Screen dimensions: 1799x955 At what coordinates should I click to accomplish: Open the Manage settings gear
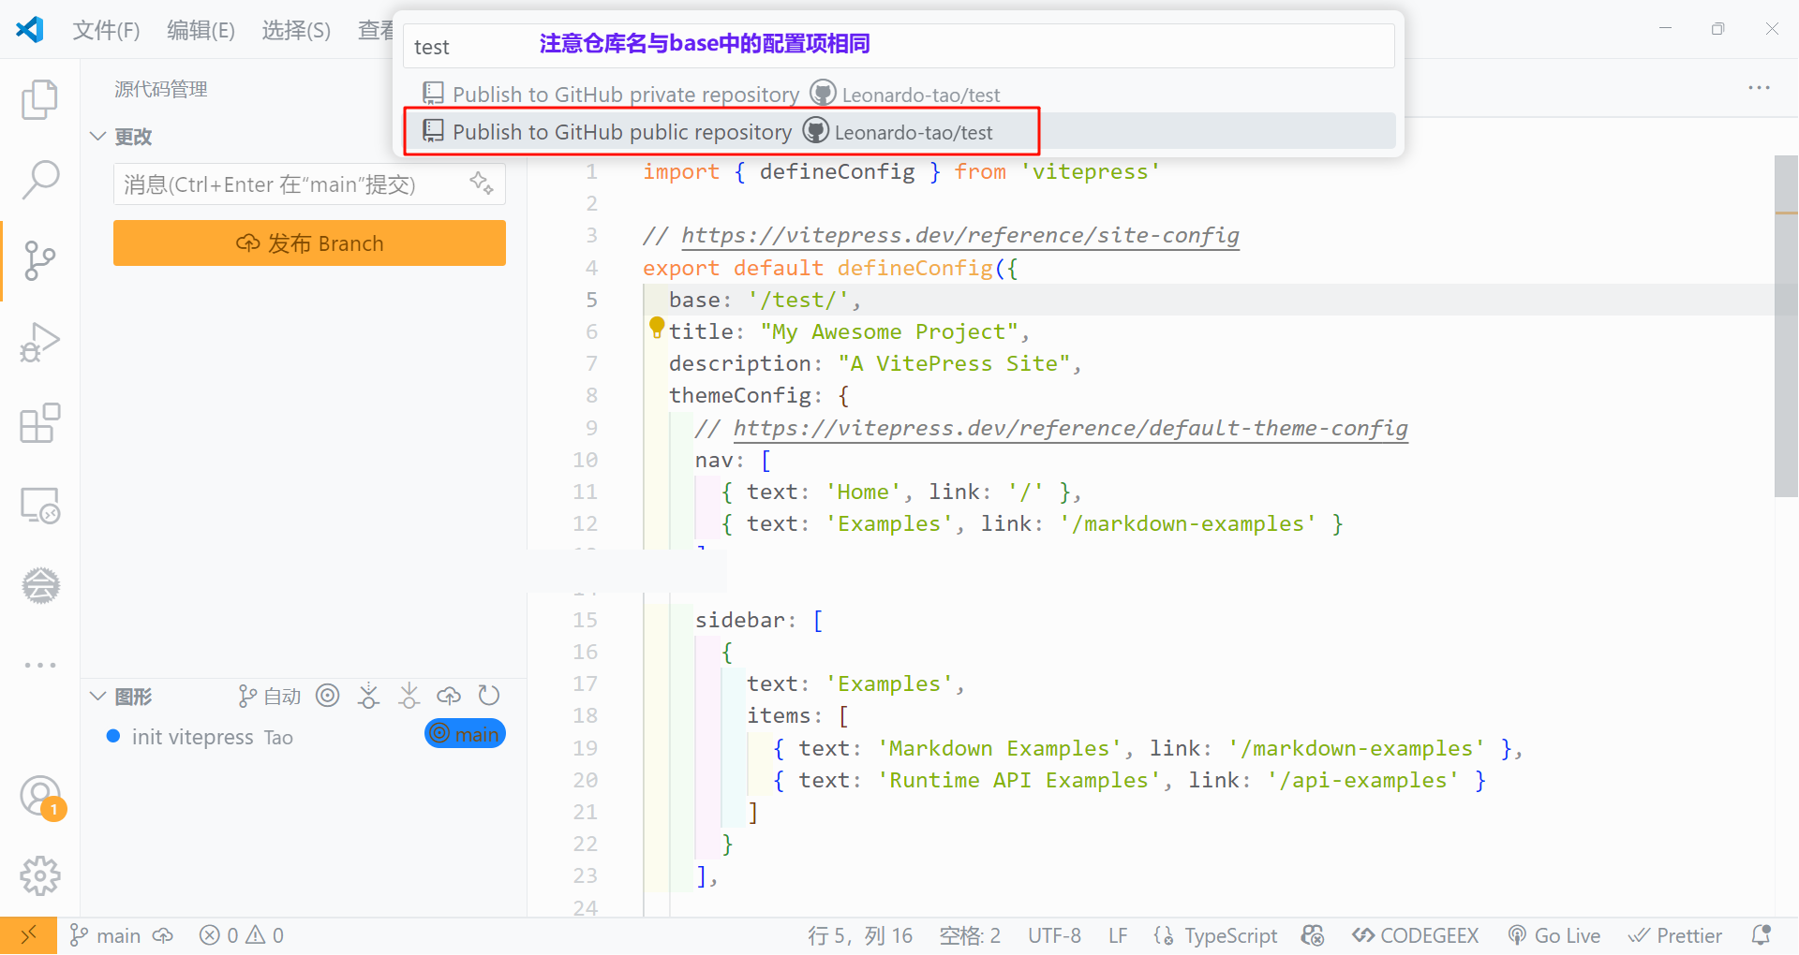pos(40,876)
